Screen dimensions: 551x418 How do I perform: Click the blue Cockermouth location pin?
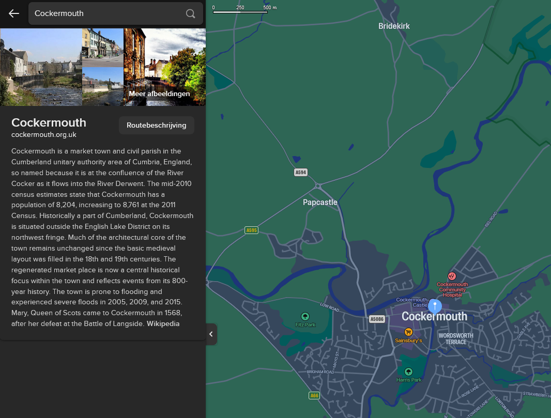tap(435, 306)
